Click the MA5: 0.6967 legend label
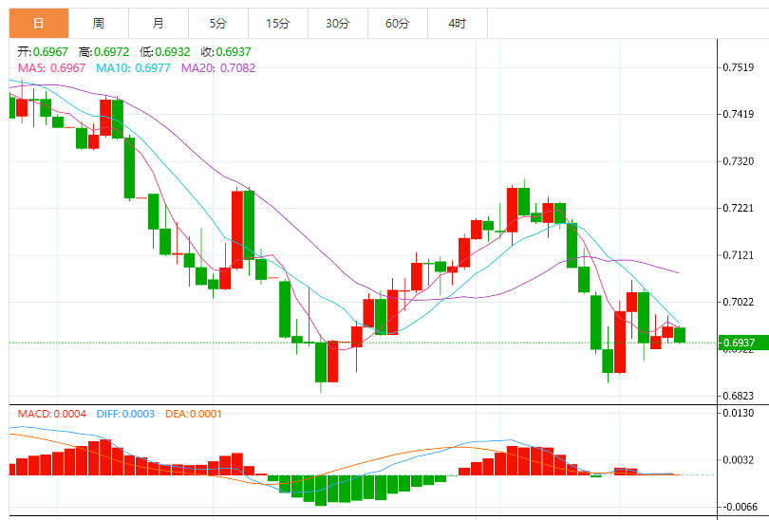This screenshot has width=769, height=520. click(x=51, y=68)
